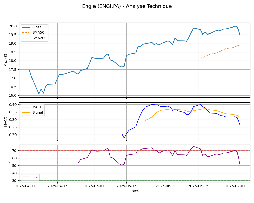
Task: Click the '40' RSI tick label
Action: [14, 173]
